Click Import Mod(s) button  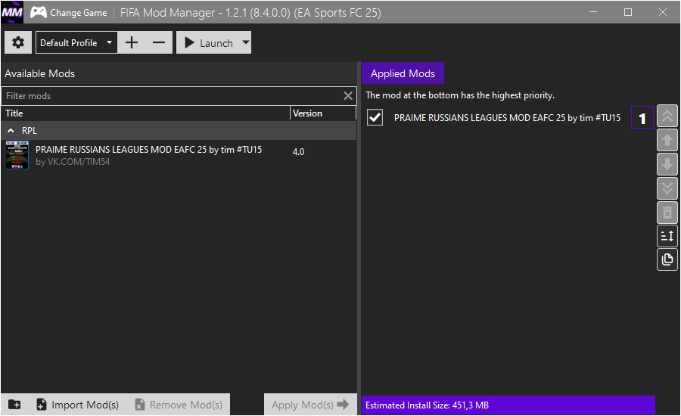click(x=77, y=405)
